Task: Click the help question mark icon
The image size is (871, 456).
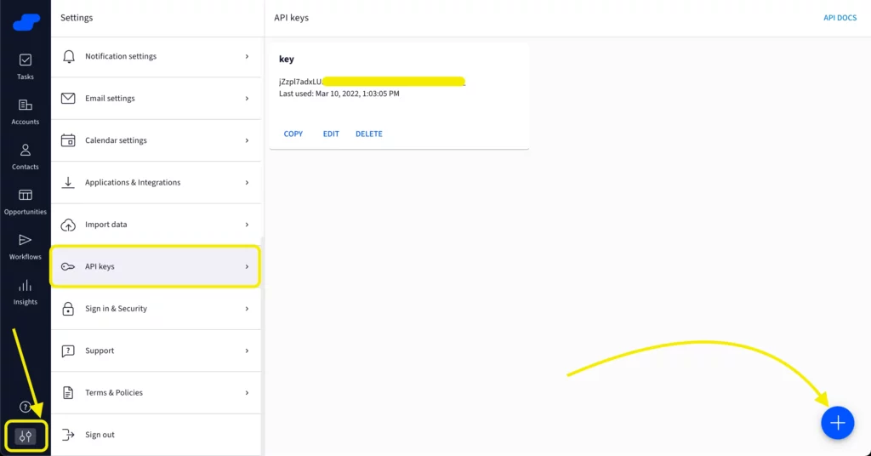Action: pos(26,407)
